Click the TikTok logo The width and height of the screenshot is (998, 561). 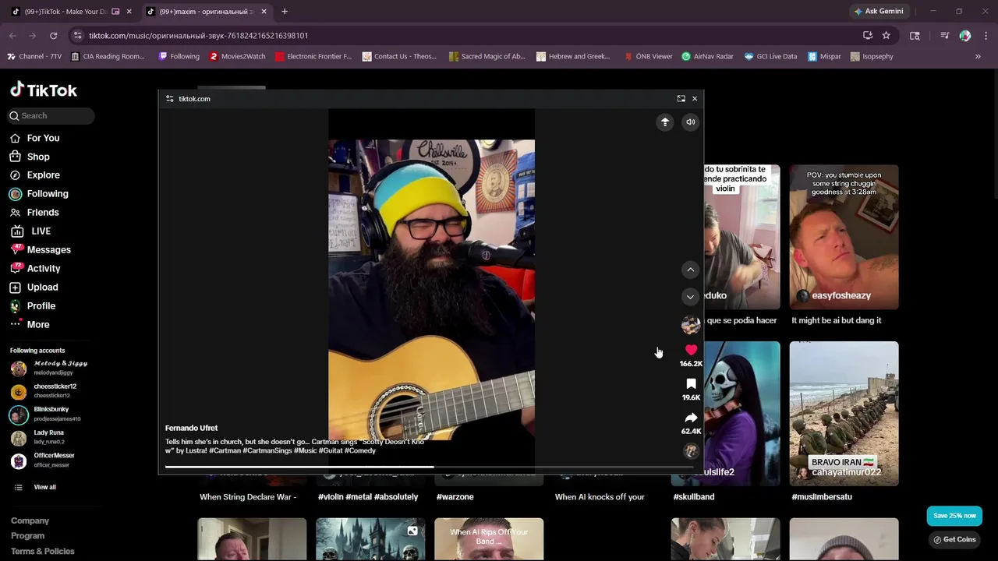click(44, 90)
